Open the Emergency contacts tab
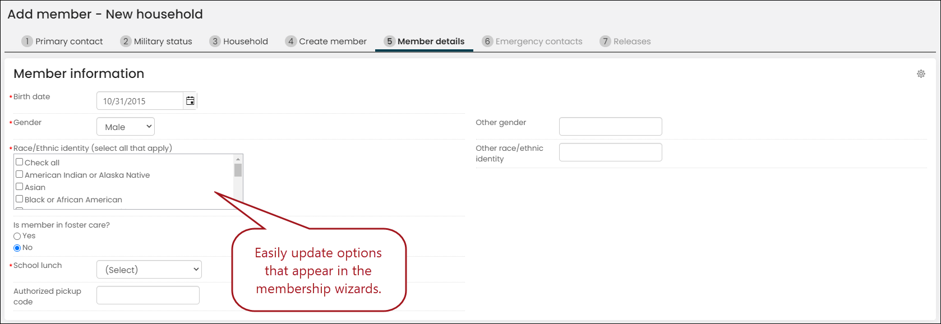This screenshot has height=324, width=941. point(532,41)
